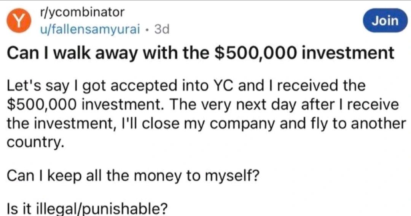411x216 pixels.
Task: Open the post via its bold title
Action: (201, 54)
